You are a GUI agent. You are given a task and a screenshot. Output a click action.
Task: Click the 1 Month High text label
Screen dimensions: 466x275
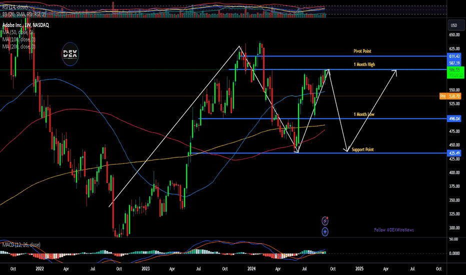(364, 64)
